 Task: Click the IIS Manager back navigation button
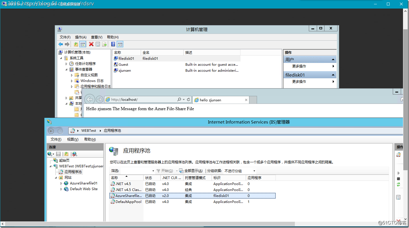(x=51, y=131)
